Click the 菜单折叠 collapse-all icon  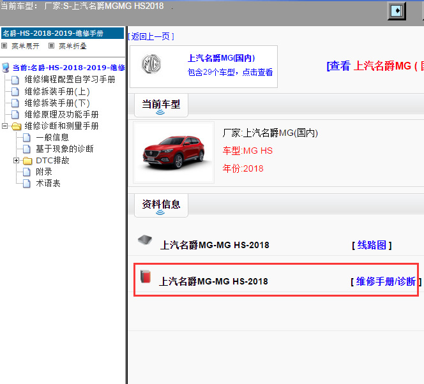[x=51, y=46]
